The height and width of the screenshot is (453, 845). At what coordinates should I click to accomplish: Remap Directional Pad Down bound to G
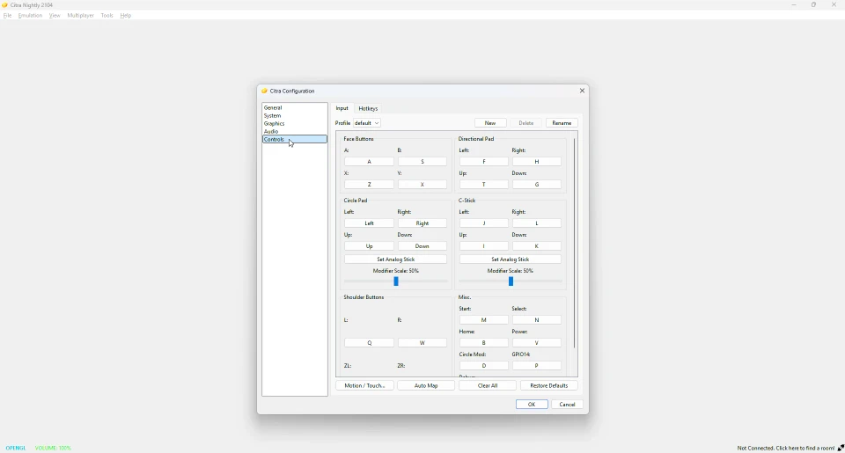click(x=537, y=184)
